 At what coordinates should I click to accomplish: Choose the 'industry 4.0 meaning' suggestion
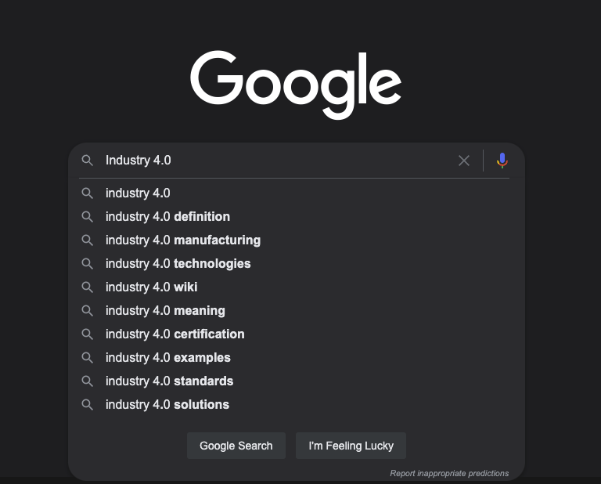pos(296,311)
